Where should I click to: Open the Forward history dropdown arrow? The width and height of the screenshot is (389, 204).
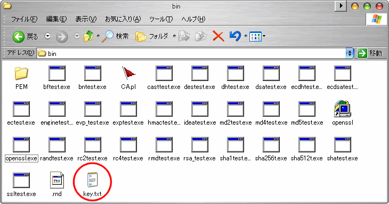click(77, 36)
